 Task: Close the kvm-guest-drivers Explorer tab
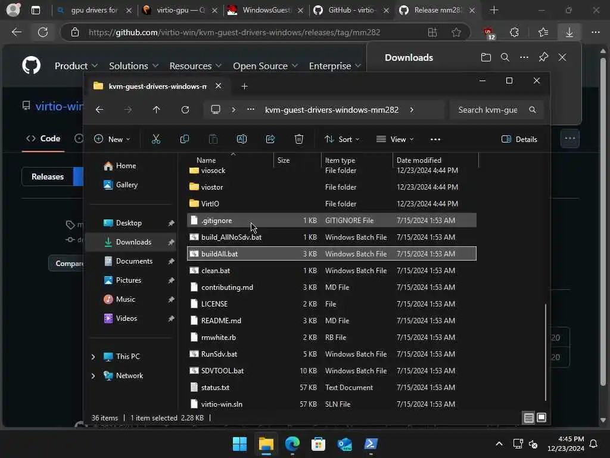[218, 86]
